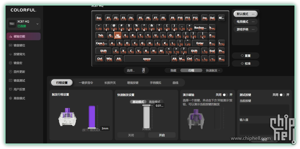The height and width of the screenshot is (149, 300).
Task: Select the Caps Lock key
Action: coord(102,43)
